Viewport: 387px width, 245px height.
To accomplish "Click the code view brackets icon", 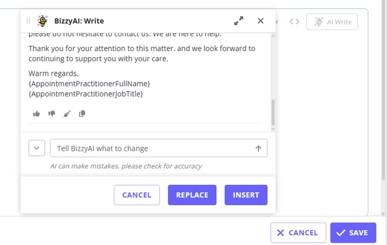I will pyautogui.click(x=295, y=22).
